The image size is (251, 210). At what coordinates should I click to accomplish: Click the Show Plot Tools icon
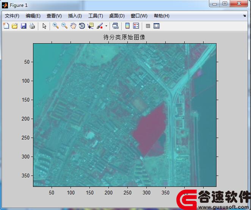point(156,26)
